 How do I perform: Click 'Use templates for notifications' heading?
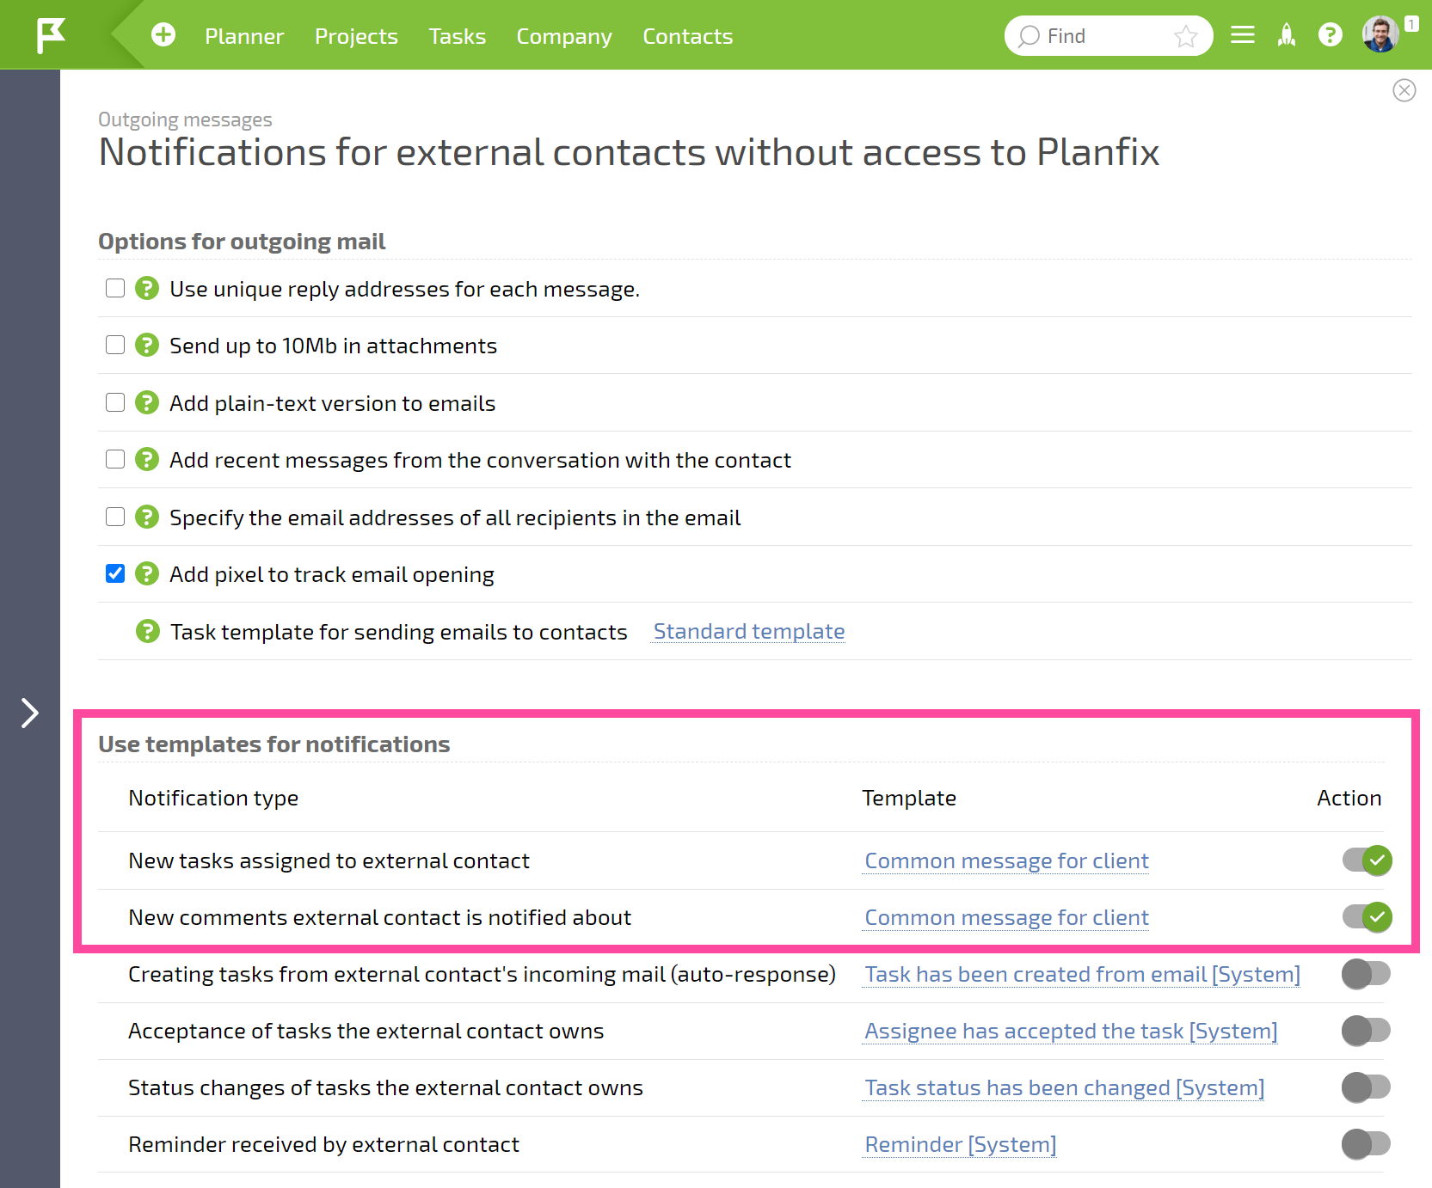coord(274,744)
